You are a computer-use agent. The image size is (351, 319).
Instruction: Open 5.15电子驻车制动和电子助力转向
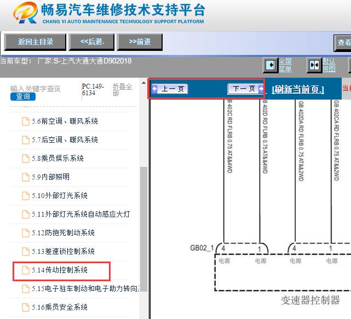(86, 288)
